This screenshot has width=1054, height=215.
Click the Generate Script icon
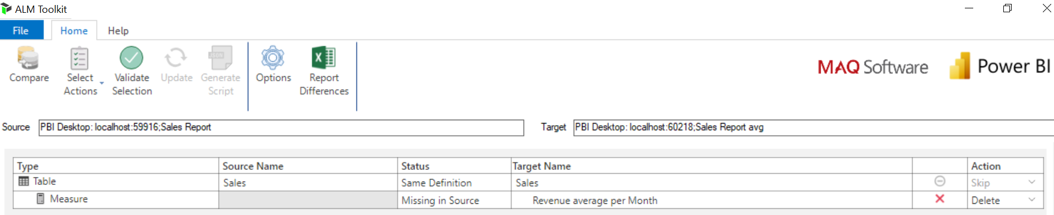(x=221, y=58)
